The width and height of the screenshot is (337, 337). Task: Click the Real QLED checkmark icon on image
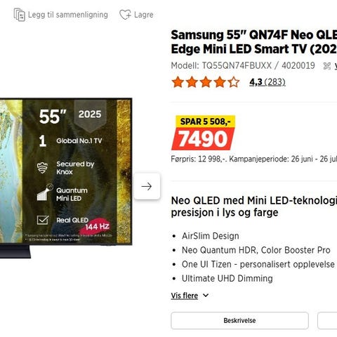pyautogui.click(x=43, y=220)
